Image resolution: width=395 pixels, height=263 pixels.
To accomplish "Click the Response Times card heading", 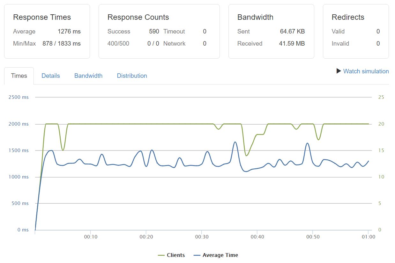I will point(42,17).
